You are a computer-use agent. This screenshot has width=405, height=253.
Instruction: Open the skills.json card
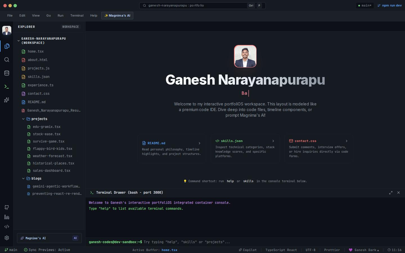245,148
